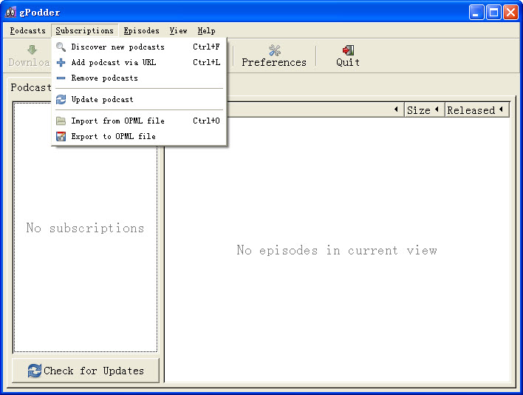Screen dimensions: 523x395
Task: Open Preferences via the tools icon
Action: [274, 50]
